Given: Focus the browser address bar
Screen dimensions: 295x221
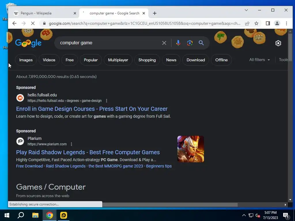Looking at the screenshot, I should coord(145,23).
